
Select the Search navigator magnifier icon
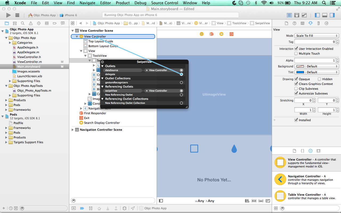coord(23,23)
